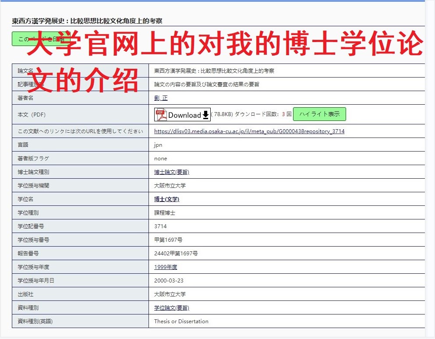Follow the 博士(文学) degree link

pos(166,199)
